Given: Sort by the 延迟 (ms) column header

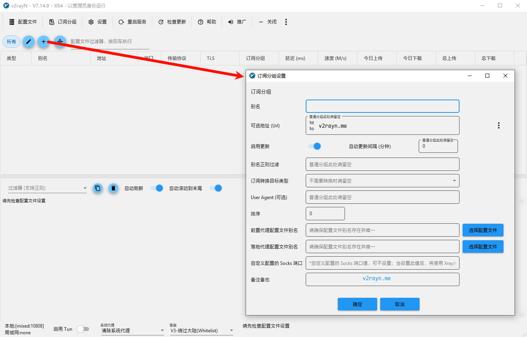Looking at the screenshot, I should (x=298, y=58).
